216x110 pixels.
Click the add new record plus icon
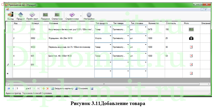(43, 89)
